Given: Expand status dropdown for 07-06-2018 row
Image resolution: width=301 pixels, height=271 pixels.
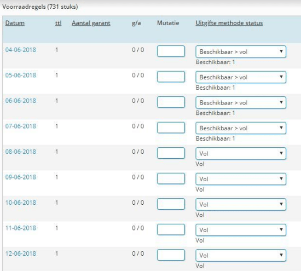Looking at the screenshot, I should pyautogui.click(x=241, y=128).
